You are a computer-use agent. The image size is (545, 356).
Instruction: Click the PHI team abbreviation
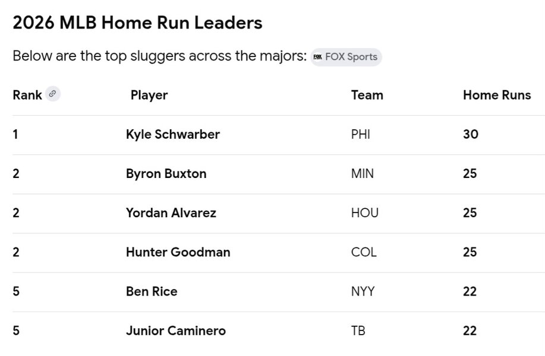point(360,134)
